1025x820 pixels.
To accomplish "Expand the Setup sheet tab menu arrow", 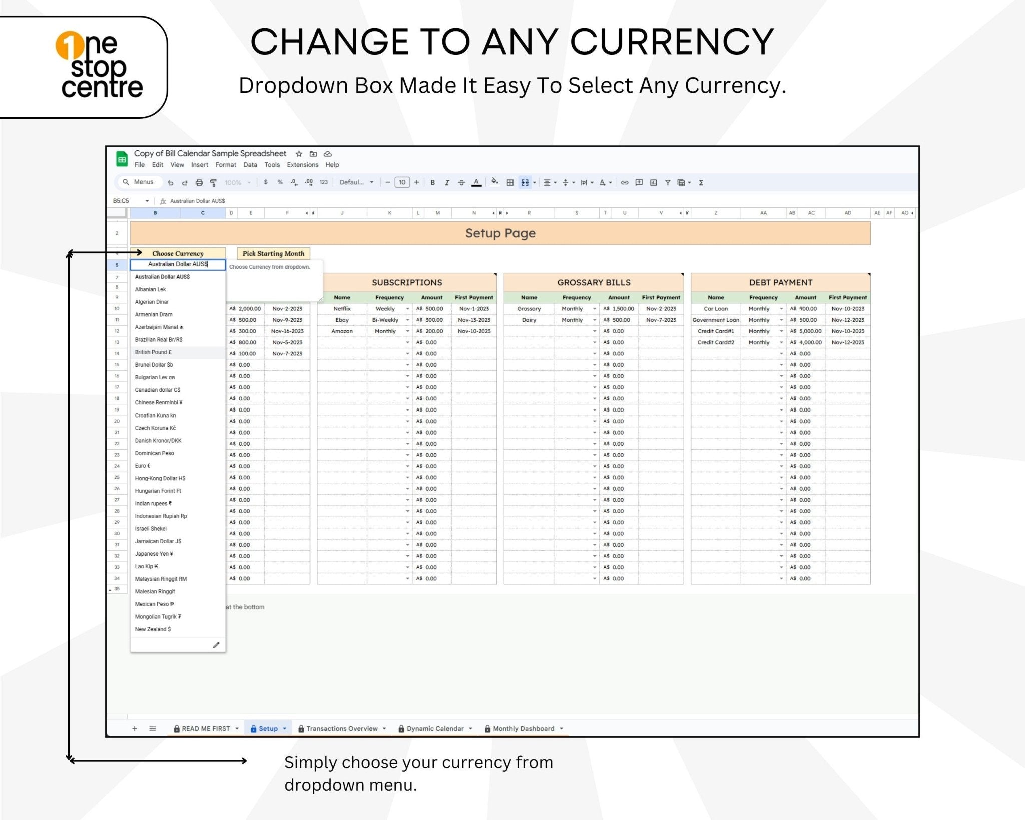I will (283, 728).
